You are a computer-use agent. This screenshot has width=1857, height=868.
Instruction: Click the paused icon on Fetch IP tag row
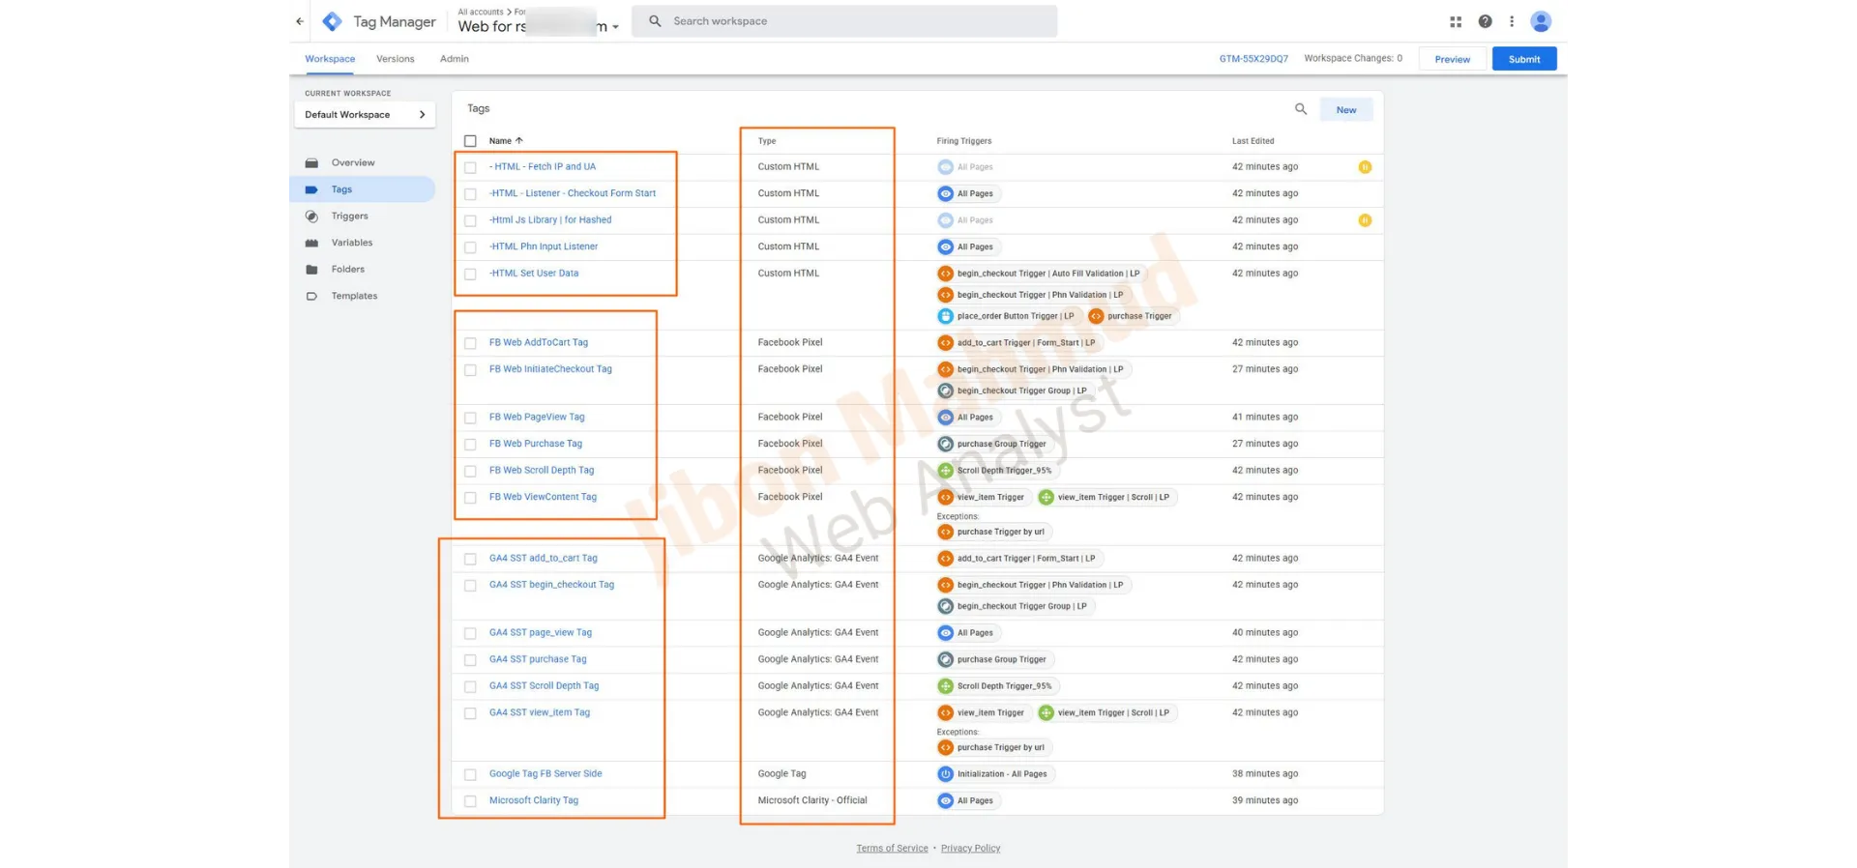1365,167
